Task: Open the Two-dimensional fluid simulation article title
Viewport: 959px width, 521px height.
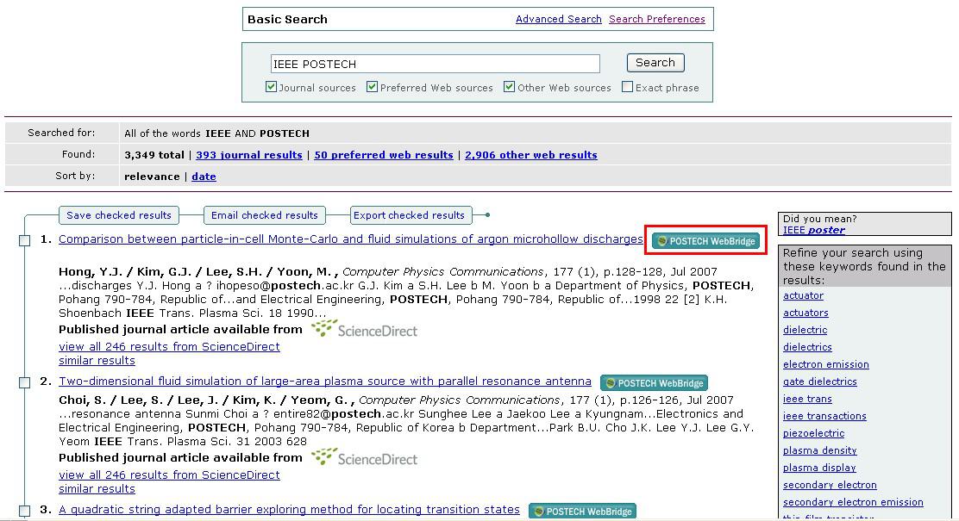Action: coord(325,381)
